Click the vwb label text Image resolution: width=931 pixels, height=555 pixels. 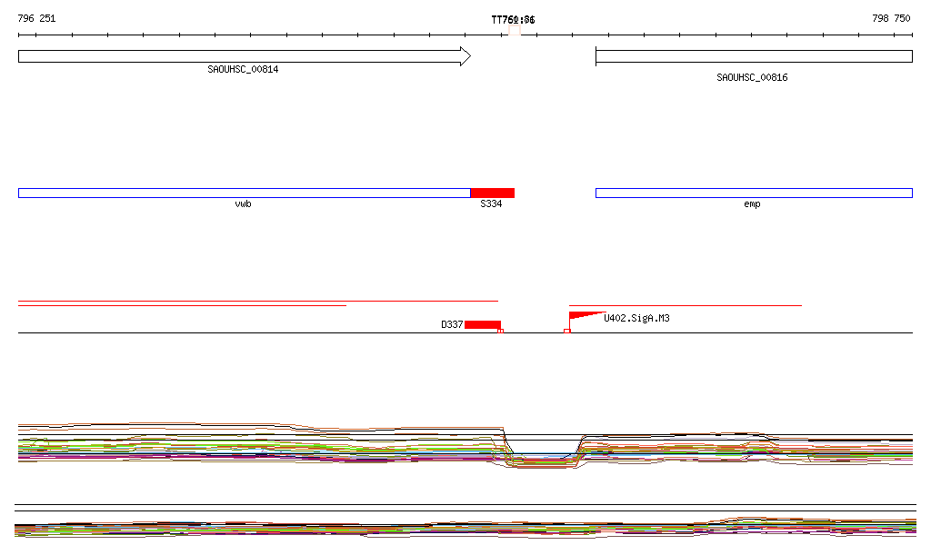[243, 204]
